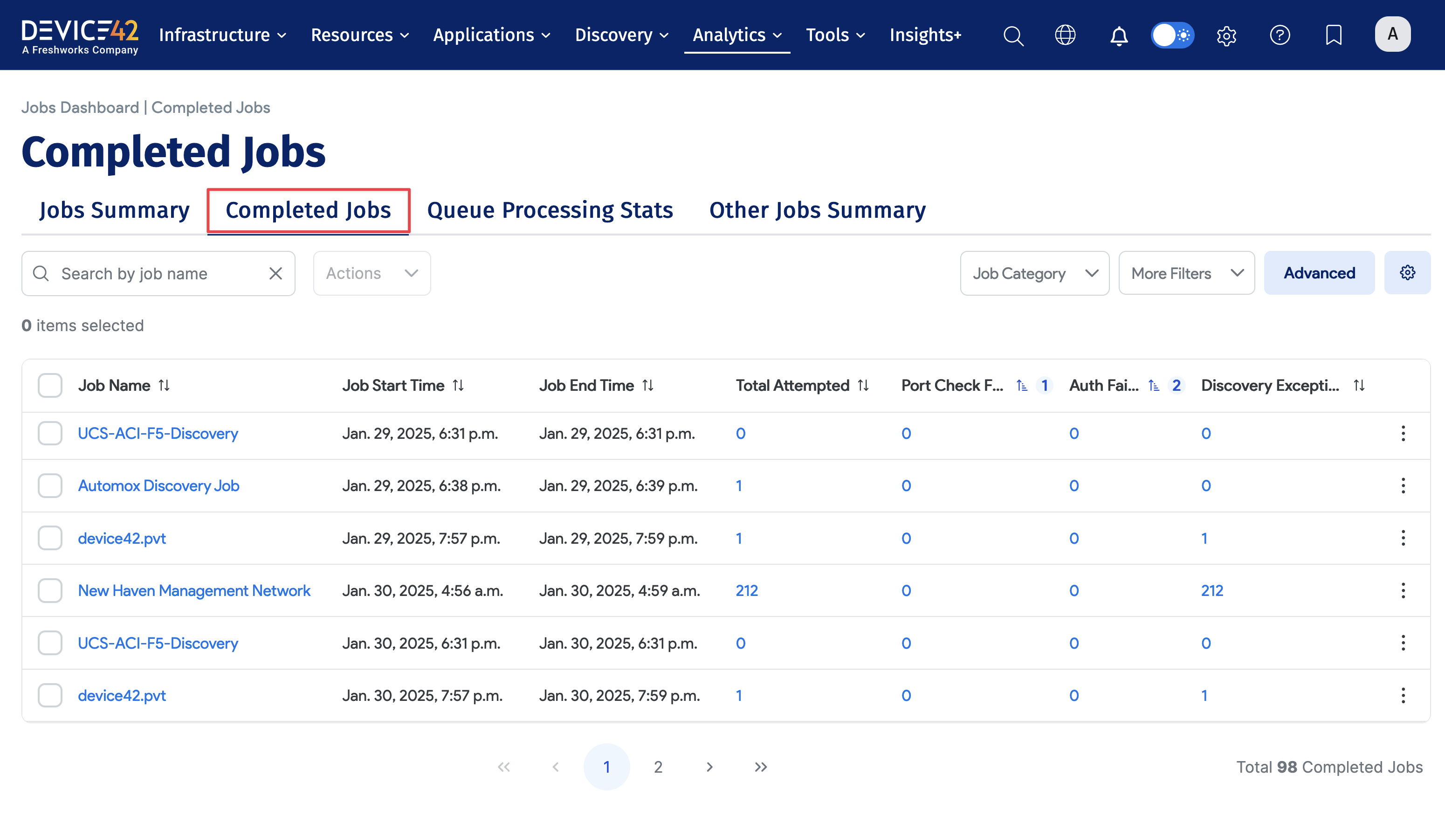Sort by Discovery Exceptions column
1445x817 pixels.
(1359, 386)
